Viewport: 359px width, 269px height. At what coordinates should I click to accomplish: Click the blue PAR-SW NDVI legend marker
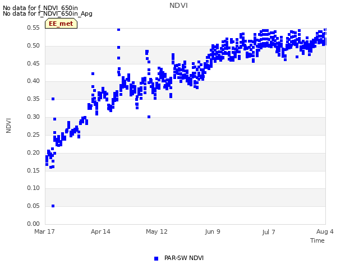[x=156, y=258]
